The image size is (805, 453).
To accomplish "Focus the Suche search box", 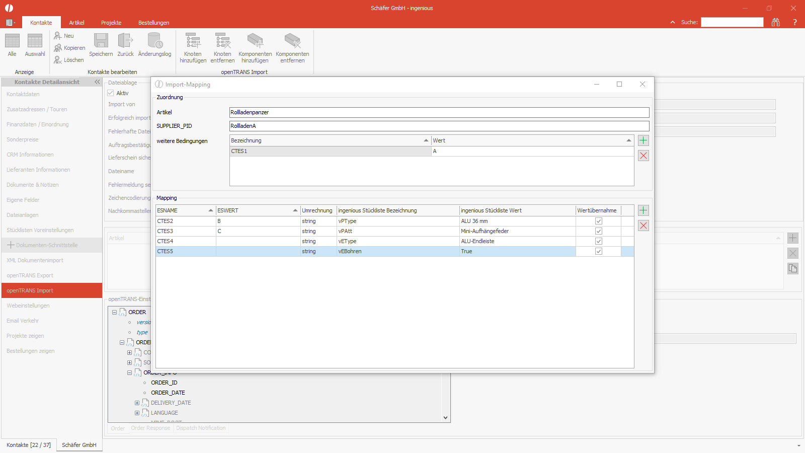I will pos(732,22).
